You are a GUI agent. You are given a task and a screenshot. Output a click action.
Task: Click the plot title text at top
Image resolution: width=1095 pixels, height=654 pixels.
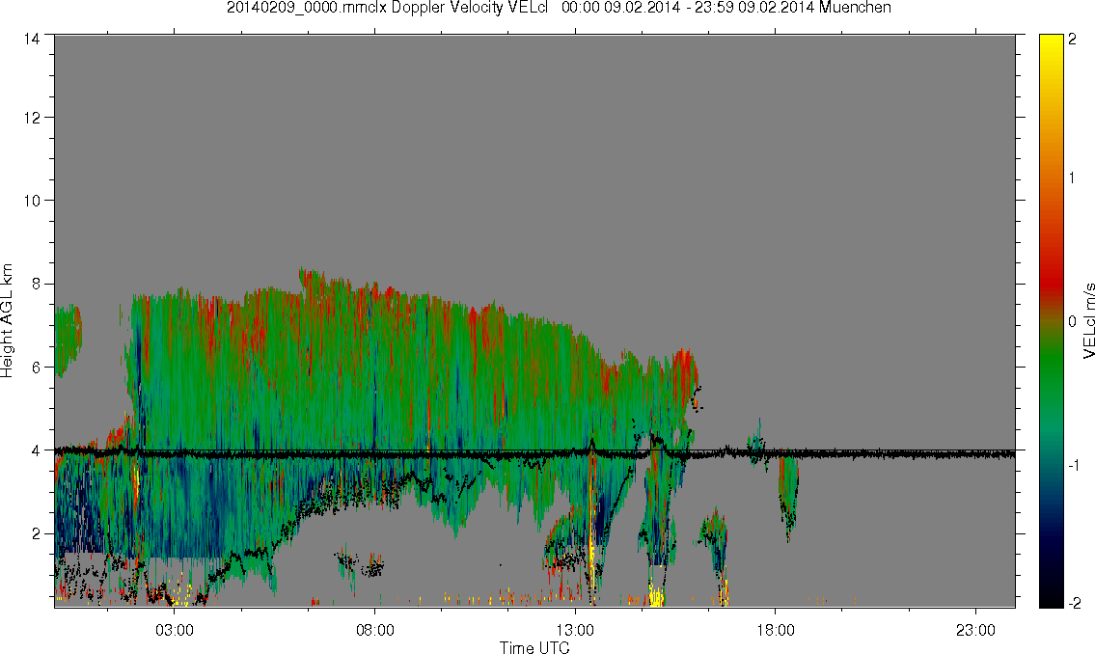click(x=559, y=8)
